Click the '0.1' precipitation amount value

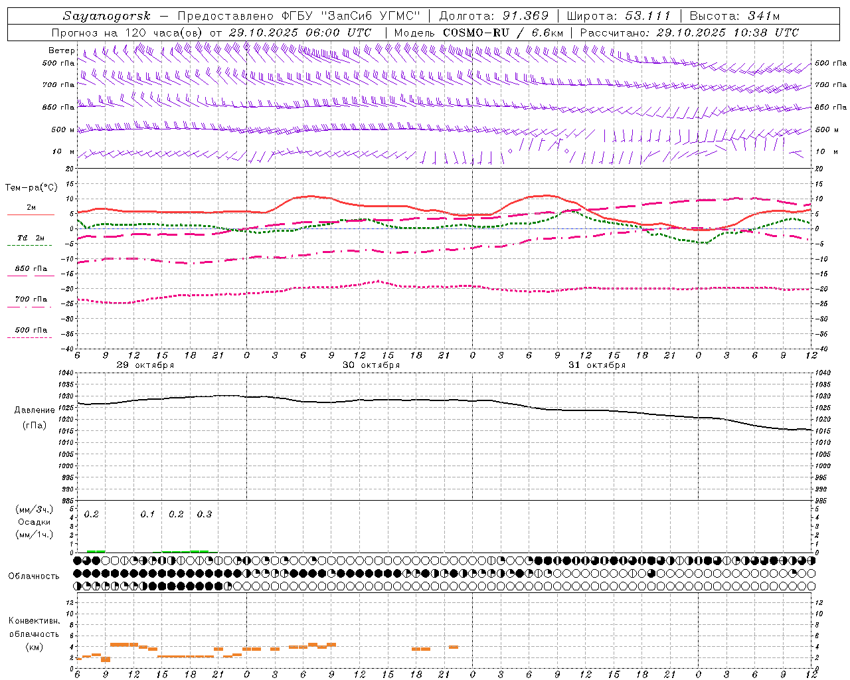tap(147, 515)
